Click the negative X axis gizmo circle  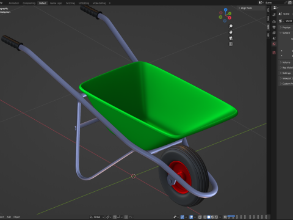click(221, 13)
